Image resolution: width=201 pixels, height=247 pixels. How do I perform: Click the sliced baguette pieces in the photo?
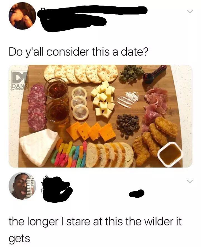point(110,154)
